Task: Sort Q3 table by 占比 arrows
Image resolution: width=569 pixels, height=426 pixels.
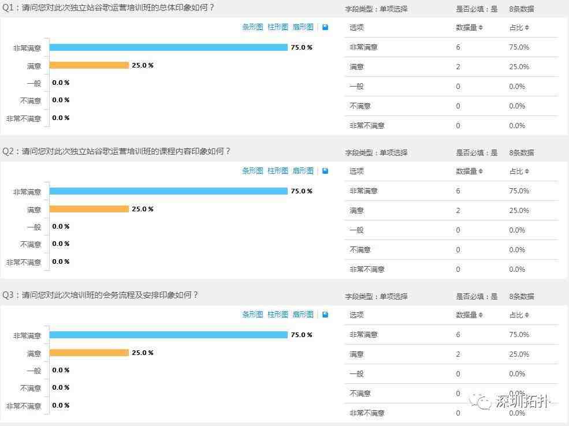Action: coord(527,315)
